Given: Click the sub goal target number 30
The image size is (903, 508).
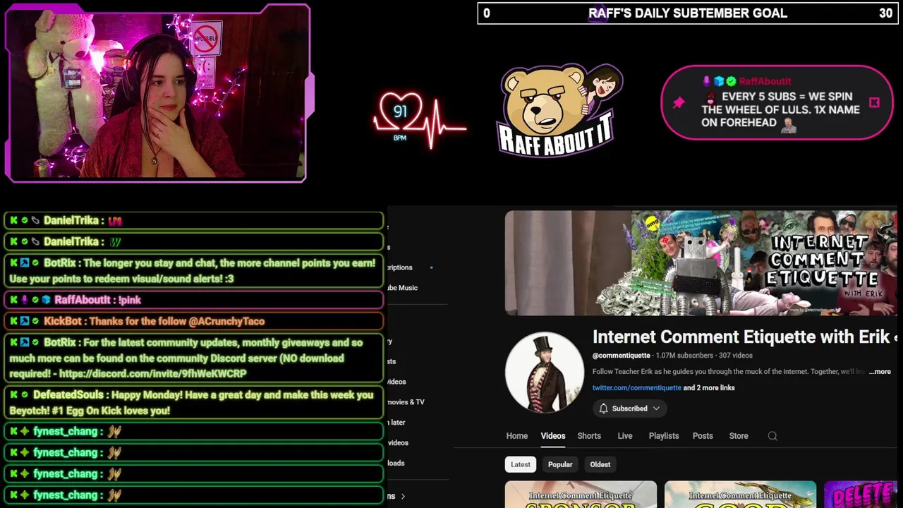Looking at the screenshot, I should pos(885,13).
